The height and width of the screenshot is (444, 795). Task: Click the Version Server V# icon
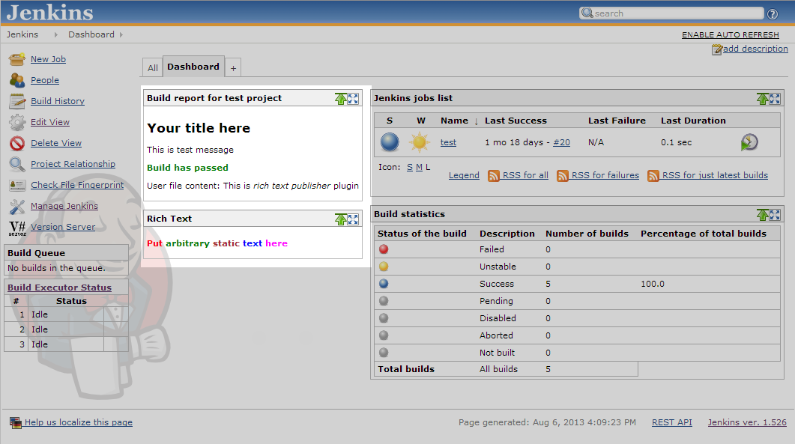(16, 228)
